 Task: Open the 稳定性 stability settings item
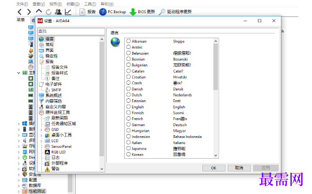pos(48,56)
